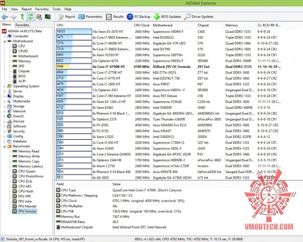303x242 pixels.
Task: Click the green Refresh toolbar icon
Action: pyautogui.click(x=31, y=17)
